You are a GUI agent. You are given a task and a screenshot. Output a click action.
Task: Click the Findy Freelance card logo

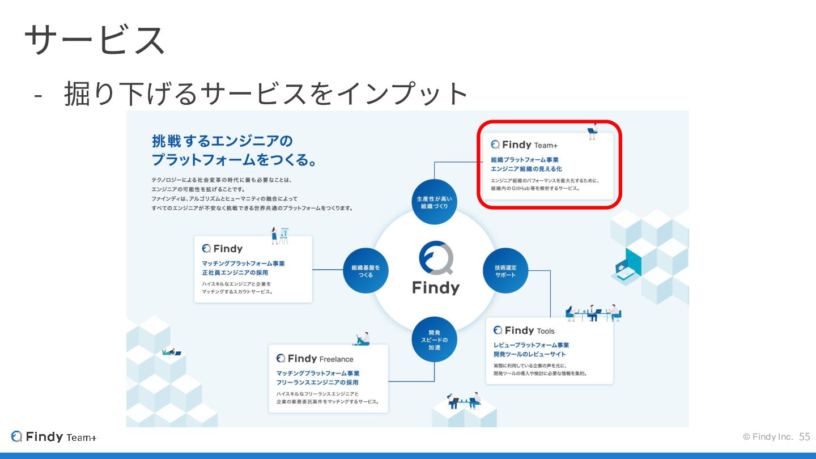314,359
